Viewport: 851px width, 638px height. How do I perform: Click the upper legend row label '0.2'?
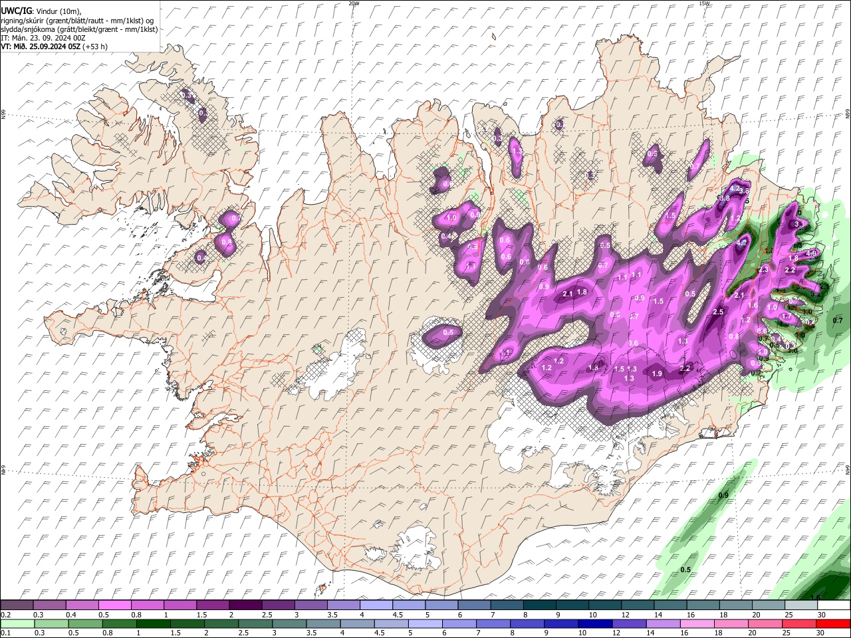[x=5, y=615]
